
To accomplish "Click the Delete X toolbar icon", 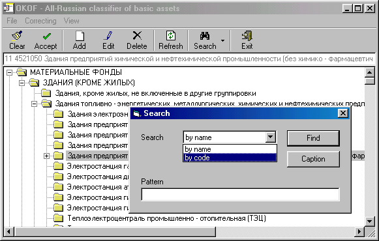I will 137,35.
